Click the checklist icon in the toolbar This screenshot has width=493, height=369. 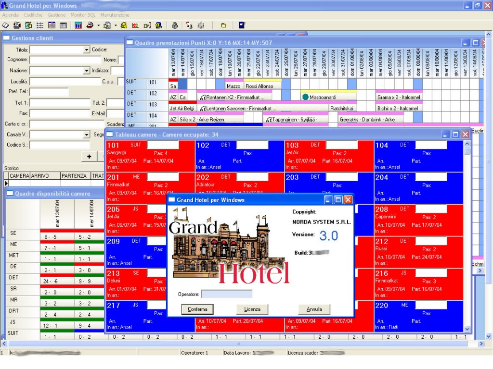point(40,25)
